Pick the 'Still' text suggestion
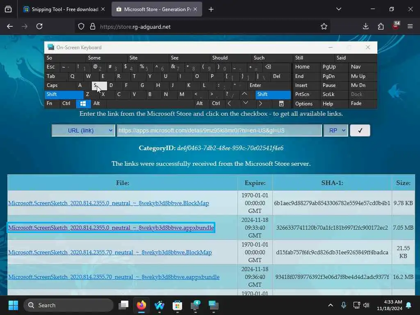This screenshot has width=420, height=315. click(313, 58)
